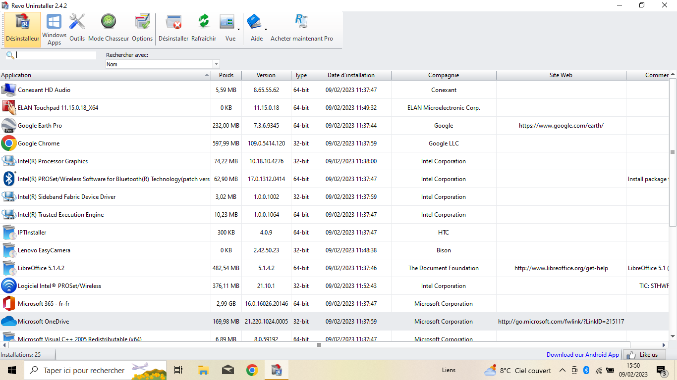Select Intel(R) Sideband Fabric Device Driver

click(x=335, y=197)
